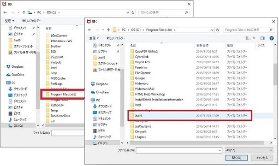Open 整理 menu in rear dialog
Screen dimensions: 279x166
[9, 21]
